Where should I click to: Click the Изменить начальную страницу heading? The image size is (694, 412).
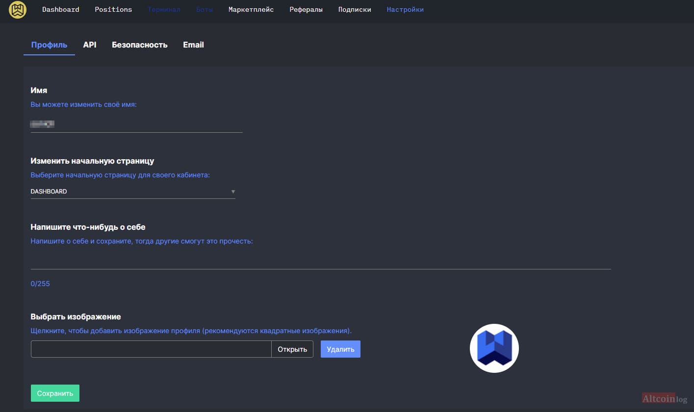point(92,161)
